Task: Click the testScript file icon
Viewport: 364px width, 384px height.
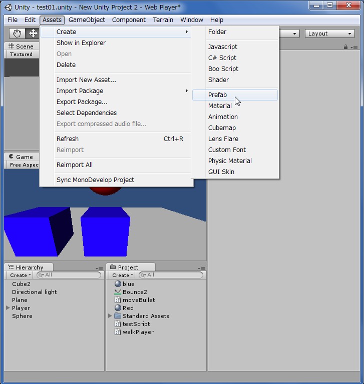Action: pos(118,323)
